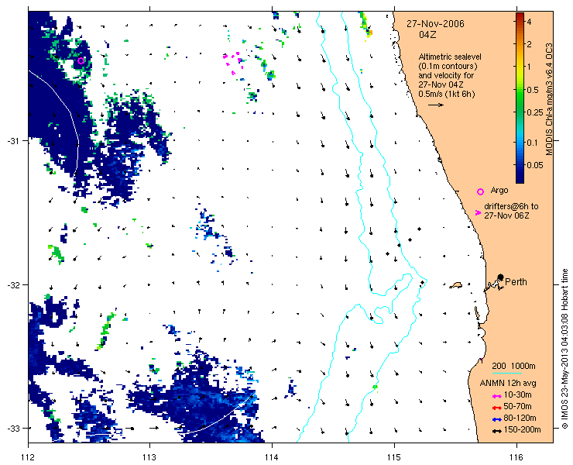
Task: Click the ANMN 12h avg heading
Action: (508, 383)
